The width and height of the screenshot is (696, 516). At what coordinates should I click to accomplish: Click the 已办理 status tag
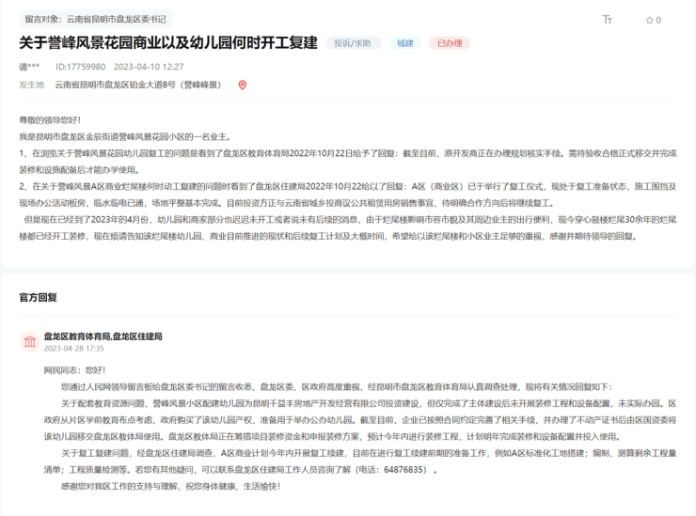(449, 43)
